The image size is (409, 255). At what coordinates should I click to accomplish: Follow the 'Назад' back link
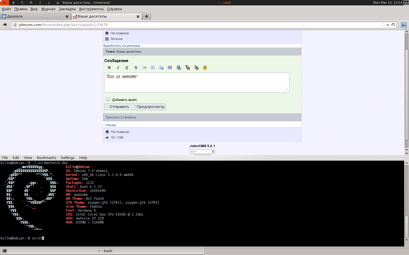point(110,125)
